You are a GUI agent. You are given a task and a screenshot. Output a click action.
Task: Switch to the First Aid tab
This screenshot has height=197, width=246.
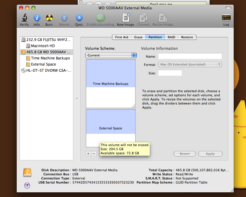[122, 37]
